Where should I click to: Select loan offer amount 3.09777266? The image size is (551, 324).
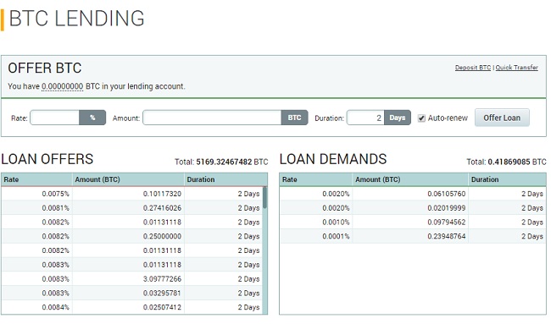162,279
